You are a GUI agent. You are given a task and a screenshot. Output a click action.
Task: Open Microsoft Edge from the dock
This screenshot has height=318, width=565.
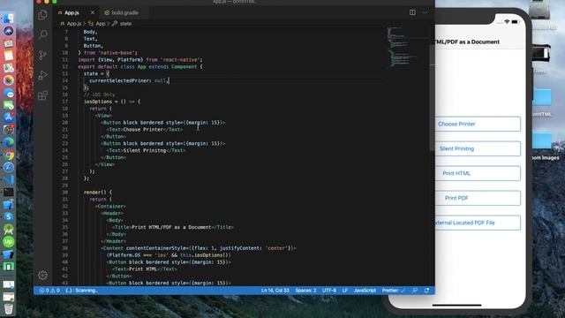click(x=9, y=142)
